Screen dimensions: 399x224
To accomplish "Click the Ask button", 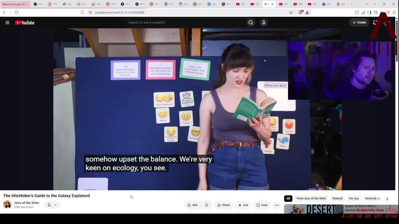I will (x=243, y=205).
